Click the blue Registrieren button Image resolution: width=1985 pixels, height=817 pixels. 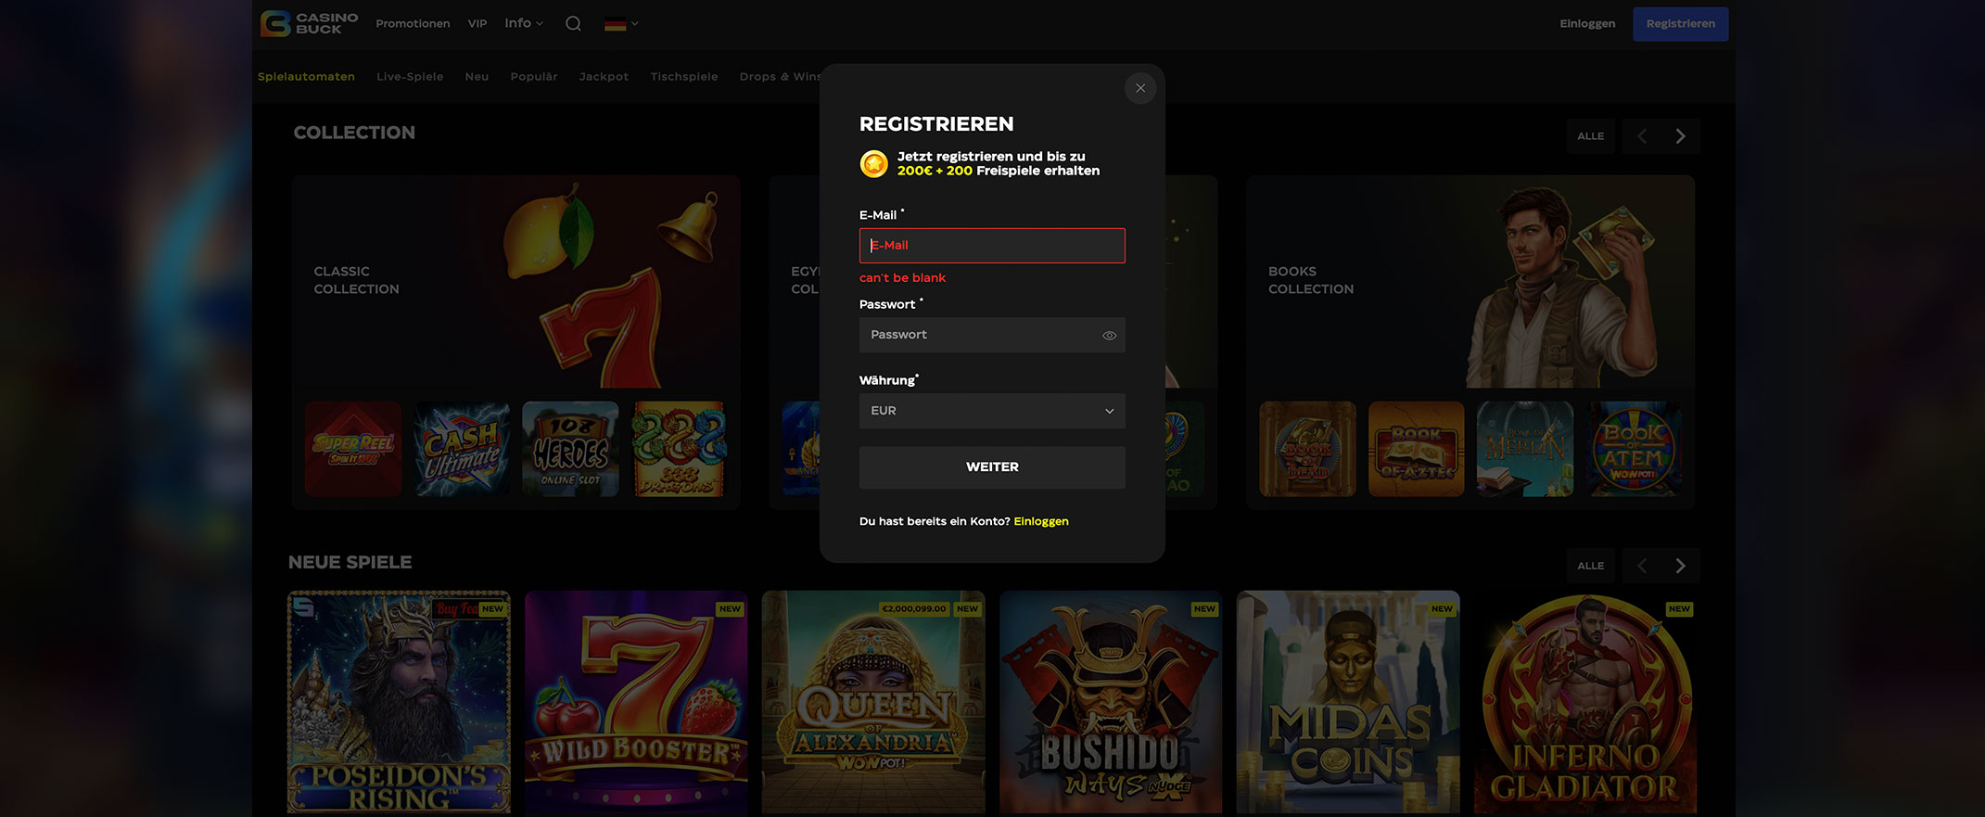[1681, 24]
